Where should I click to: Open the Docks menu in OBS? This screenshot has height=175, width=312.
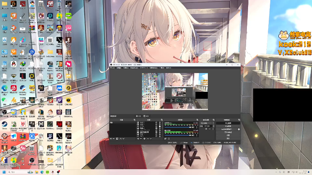134,68
